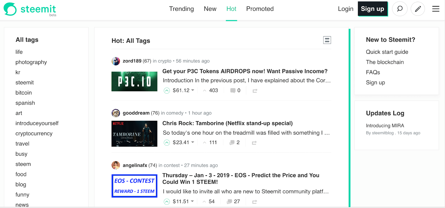Open the 'in comedy' category link
The width and height of the screenshot is (445, 208).
(172, 113)
